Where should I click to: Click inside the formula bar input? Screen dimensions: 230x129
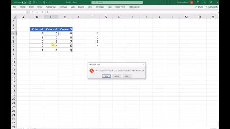[x=132, y=12]
